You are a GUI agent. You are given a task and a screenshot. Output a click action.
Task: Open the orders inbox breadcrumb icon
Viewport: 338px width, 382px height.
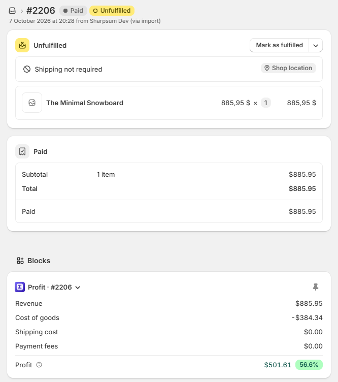[12, 11]
